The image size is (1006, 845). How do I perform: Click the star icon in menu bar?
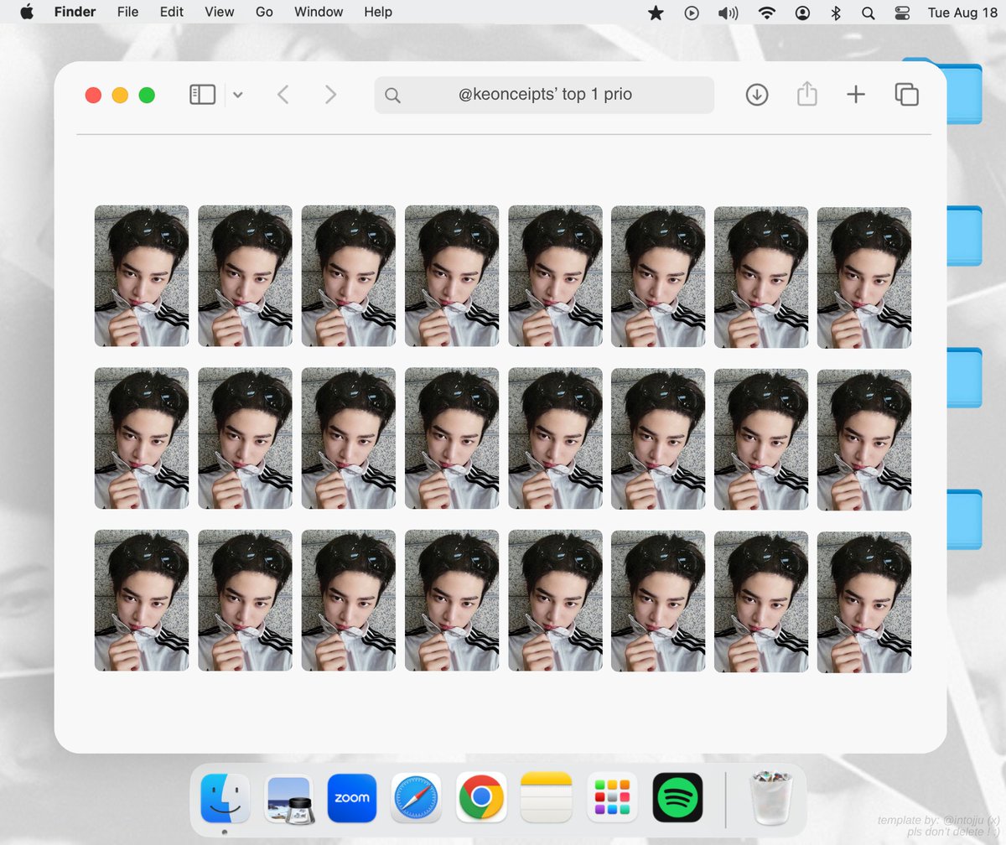[x=656, y=13]
